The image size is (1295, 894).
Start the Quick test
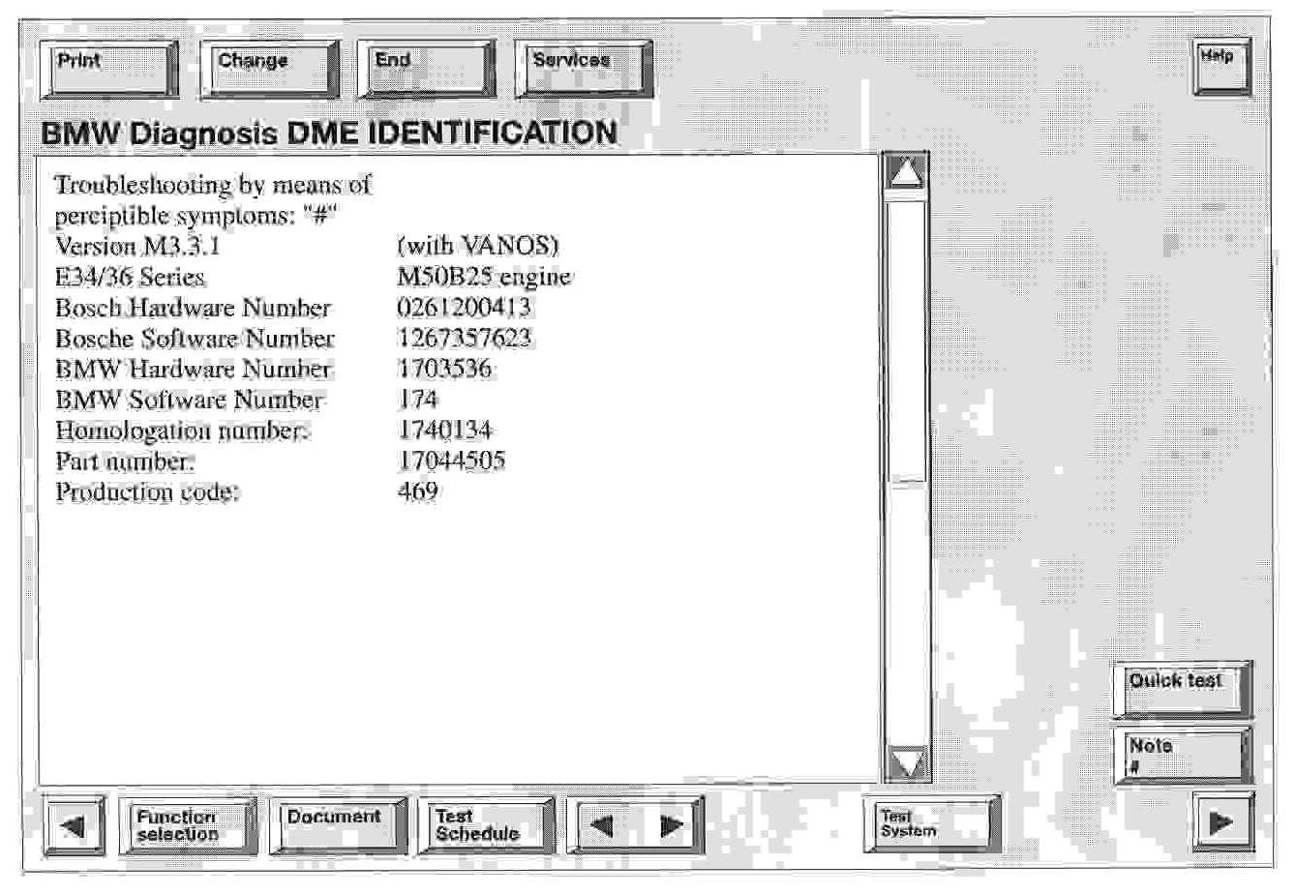(1181, 688)
